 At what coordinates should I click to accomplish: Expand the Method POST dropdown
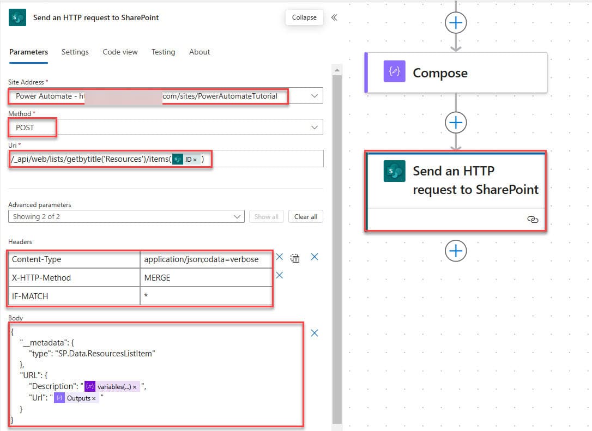314,128
